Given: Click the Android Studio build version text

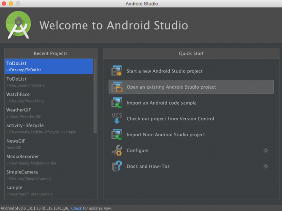Looking at the screenshot, I should (x=35, y=208).
